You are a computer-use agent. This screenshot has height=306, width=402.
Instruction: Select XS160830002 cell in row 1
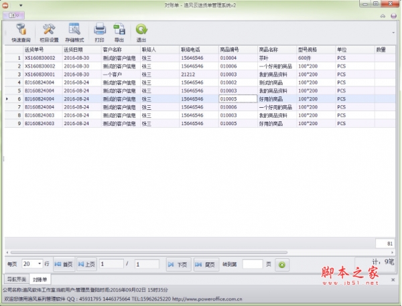coord(43,58)
